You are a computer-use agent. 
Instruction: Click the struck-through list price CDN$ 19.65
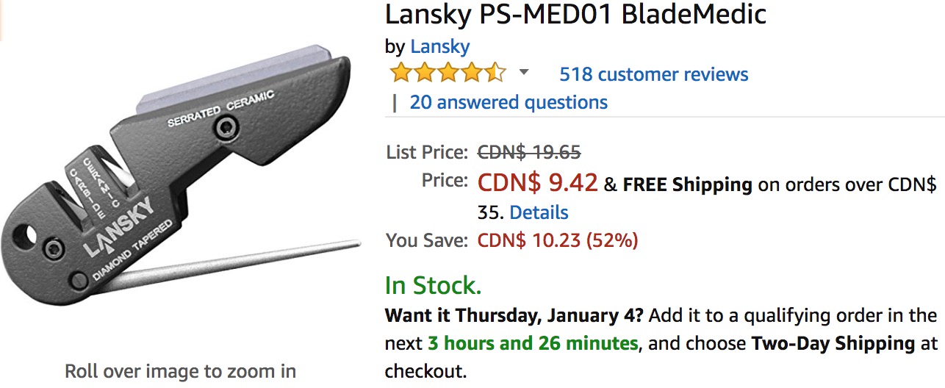pyautogui.click(x=529, y=152)
